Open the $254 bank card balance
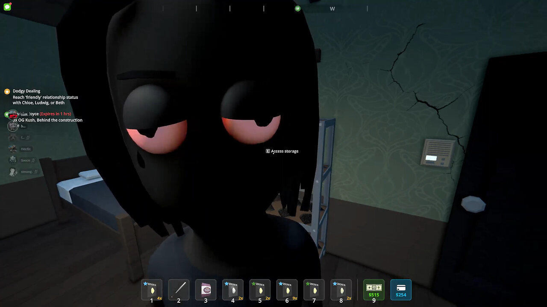Image resolution: width=547 pixels, height=307 pixels. coord(401,290)
